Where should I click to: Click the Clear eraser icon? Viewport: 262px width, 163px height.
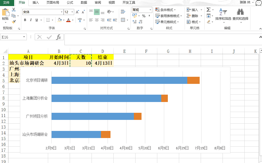209,22
